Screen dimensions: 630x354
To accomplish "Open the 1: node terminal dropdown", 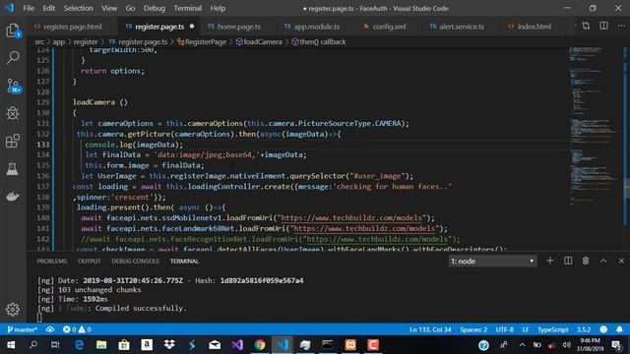I will (492, 261).
